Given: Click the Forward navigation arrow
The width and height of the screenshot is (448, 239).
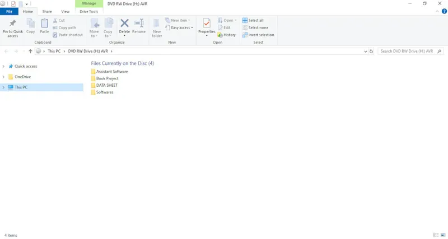Looking at the screenshot, I should pyautogui.click(x=16, y=51).
